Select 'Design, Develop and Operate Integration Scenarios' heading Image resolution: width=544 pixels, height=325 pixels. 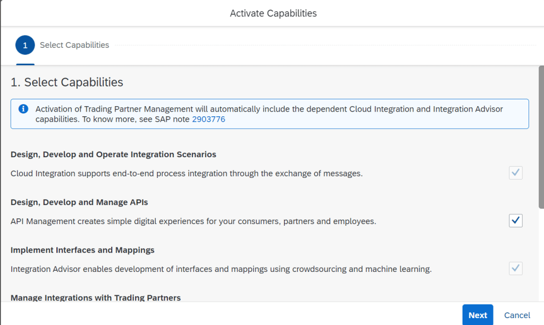[113, 155]
